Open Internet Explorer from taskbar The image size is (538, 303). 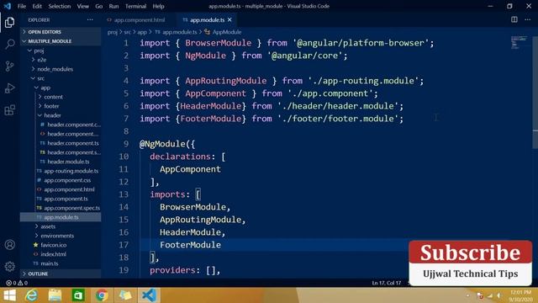point(32,295)
